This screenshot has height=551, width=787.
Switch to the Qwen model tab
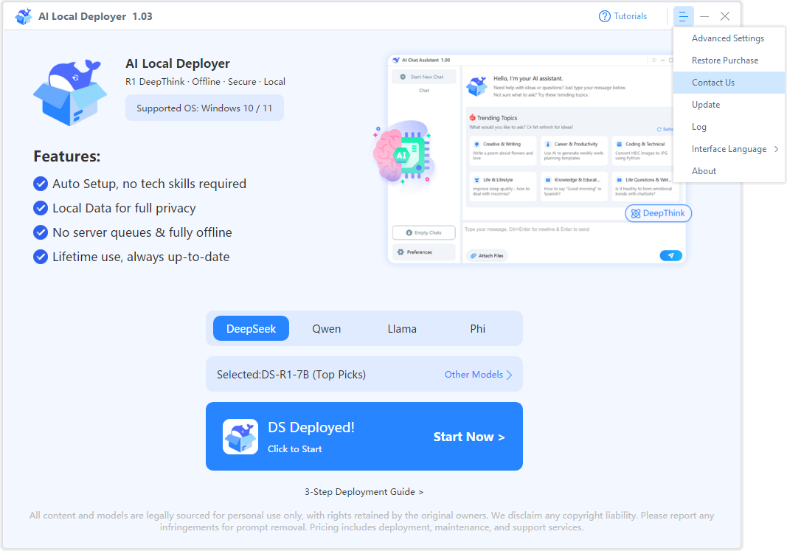coord(326,328)
